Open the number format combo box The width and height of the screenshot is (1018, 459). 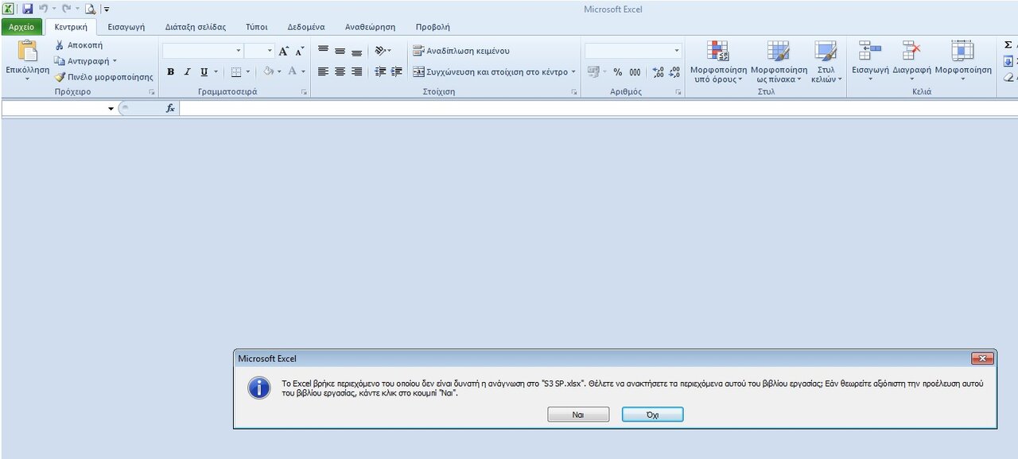[633, 51]
